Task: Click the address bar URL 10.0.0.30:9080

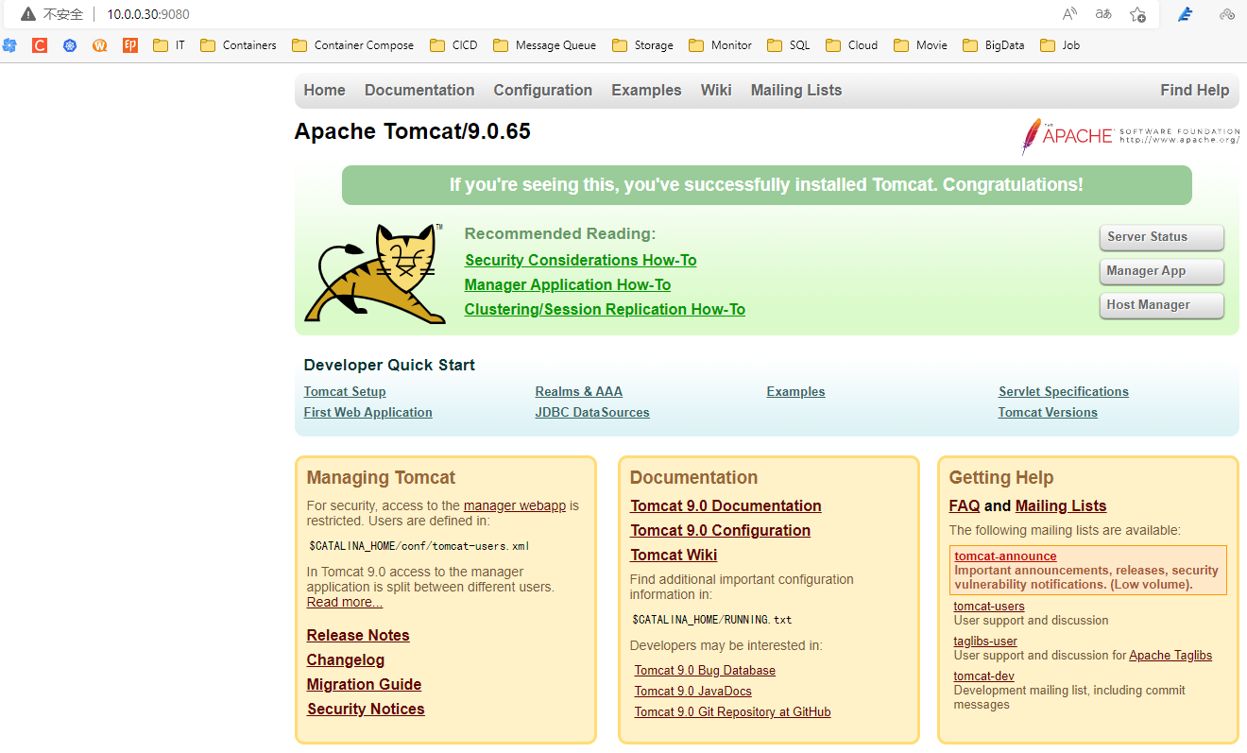Action: click(x=148, y=14)
